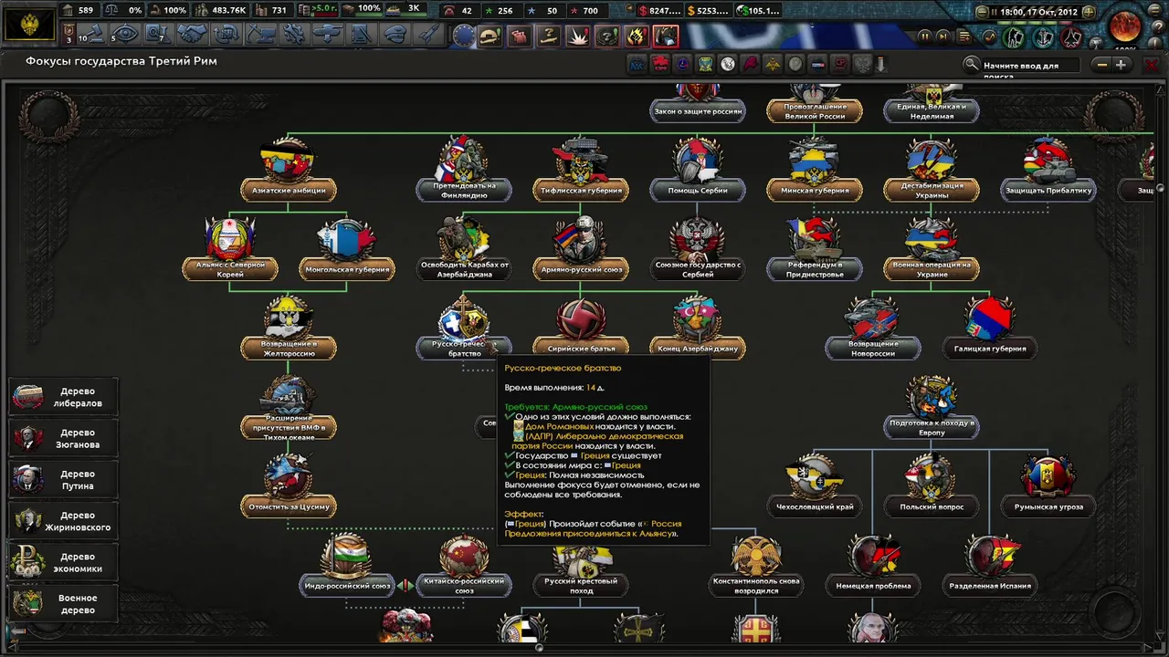Click the first blue focus filter icon

point(637,64)
